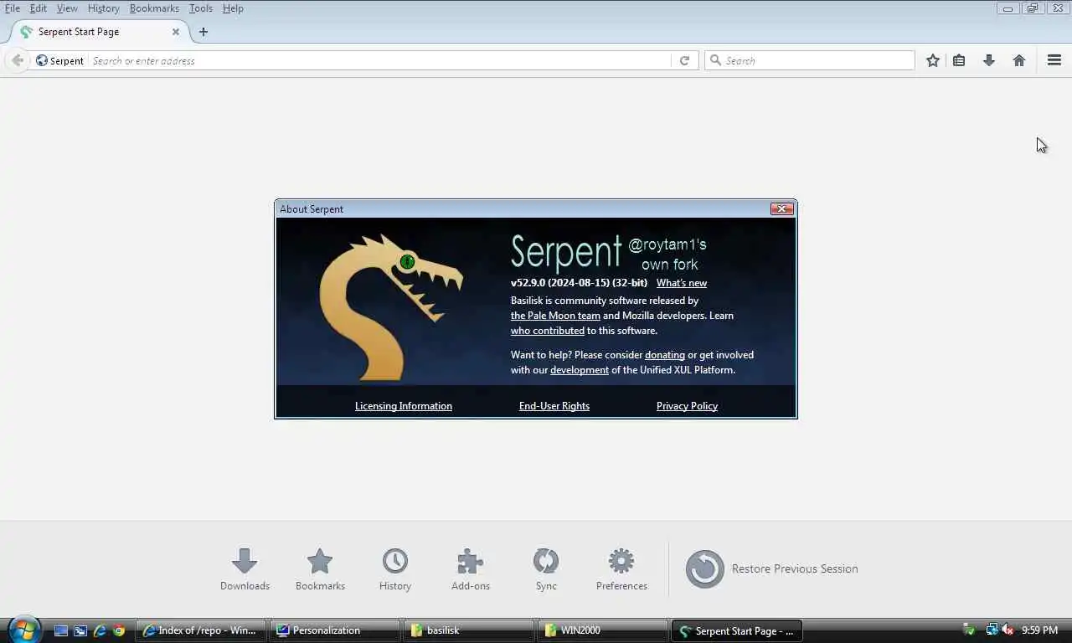Switch to basilisk taskbar window

pyautogui.click(x=468, y=630)
